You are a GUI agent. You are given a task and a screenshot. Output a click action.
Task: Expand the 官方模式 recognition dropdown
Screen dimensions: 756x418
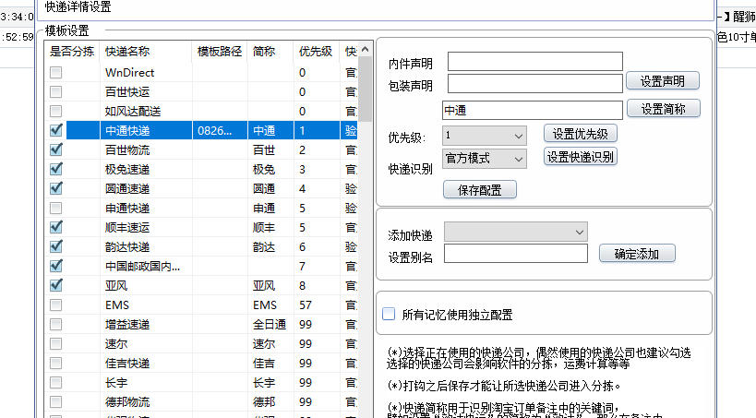coord(484,159)
